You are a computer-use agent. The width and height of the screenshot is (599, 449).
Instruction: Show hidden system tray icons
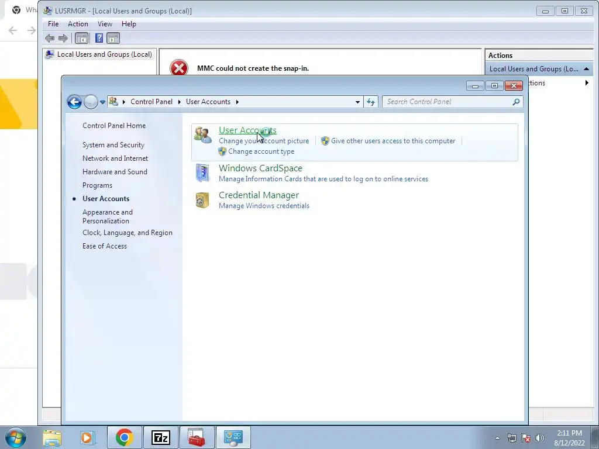click(497, 438)
